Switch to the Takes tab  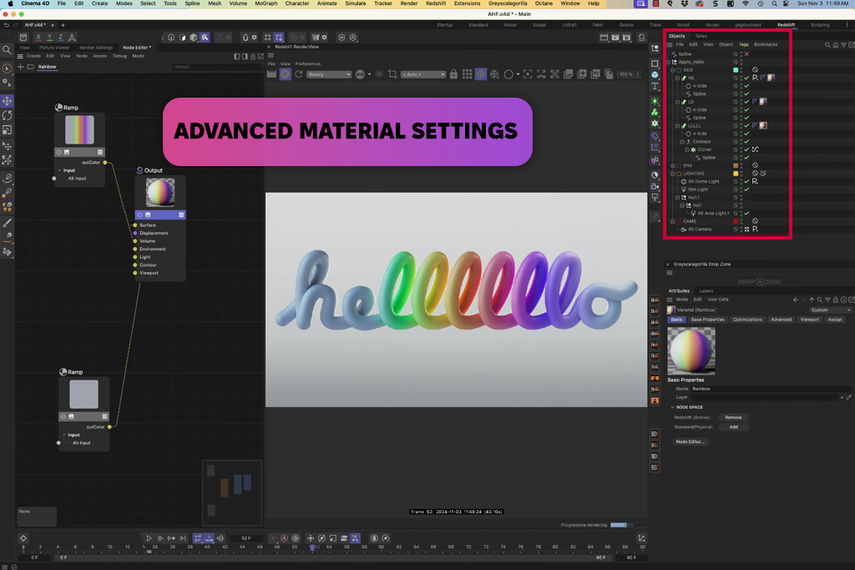click(701, 36)
